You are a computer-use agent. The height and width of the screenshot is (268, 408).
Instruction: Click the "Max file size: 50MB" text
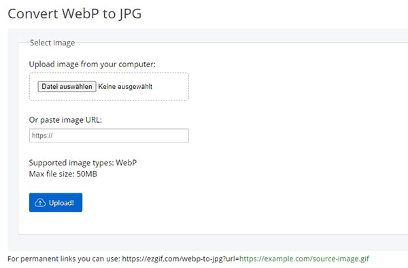(x=63, y=174)
